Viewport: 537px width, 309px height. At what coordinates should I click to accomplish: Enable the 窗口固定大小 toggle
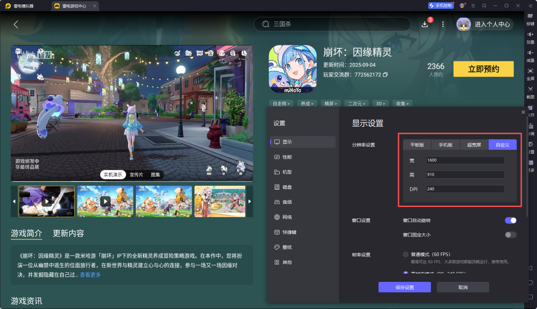click(510, 235)
